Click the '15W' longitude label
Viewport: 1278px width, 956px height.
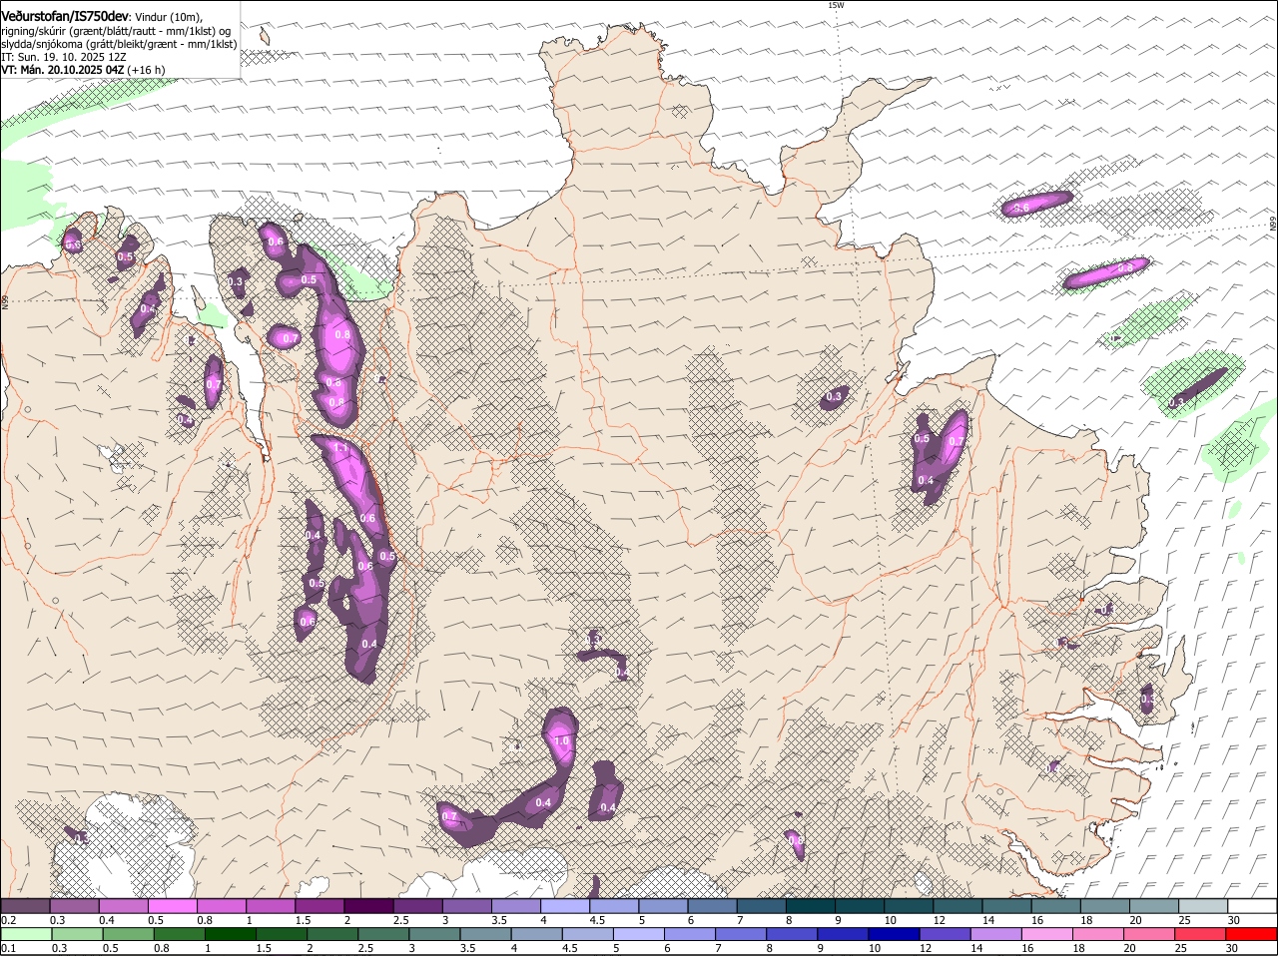[836, 6]
